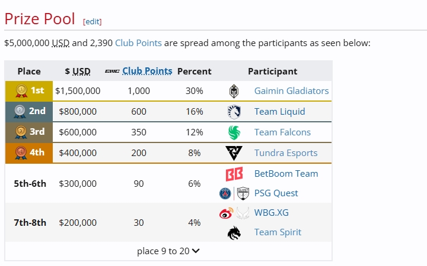Viewport: 427px width, 266px height.
Task: Click the Gaimin Gladiators helmet logo
Action: click(234, 91)
